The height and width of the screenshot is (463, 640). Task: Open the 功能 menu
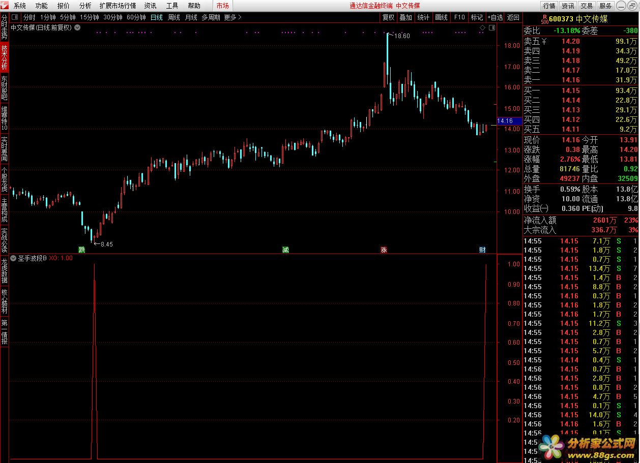pos(42,6)
